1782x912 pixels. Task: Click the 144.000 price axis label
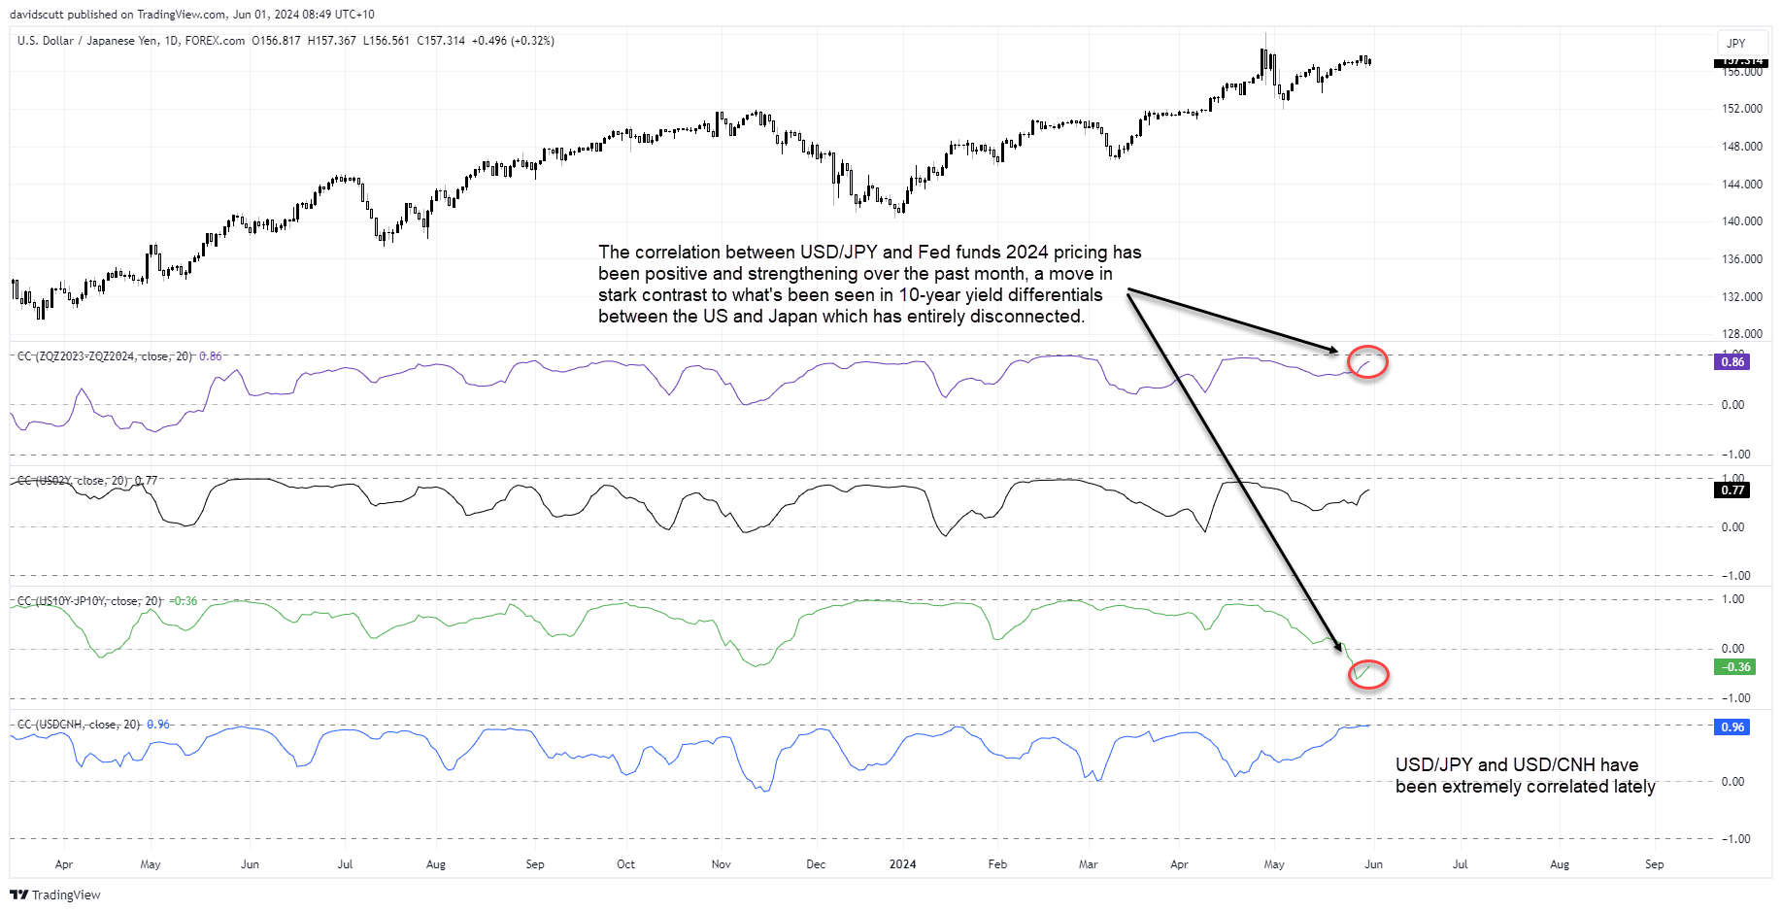click(x=1742, y=185)
